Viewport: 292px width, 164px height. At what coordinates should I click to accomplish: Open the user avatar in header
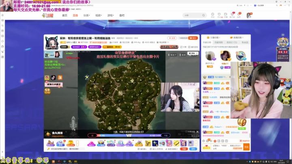tap(249, 15)
